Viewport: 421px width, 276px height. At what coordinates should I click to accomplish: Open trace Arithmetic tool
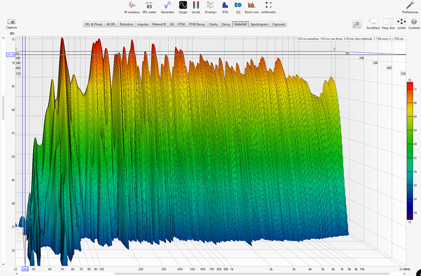(x=269, y=7)
